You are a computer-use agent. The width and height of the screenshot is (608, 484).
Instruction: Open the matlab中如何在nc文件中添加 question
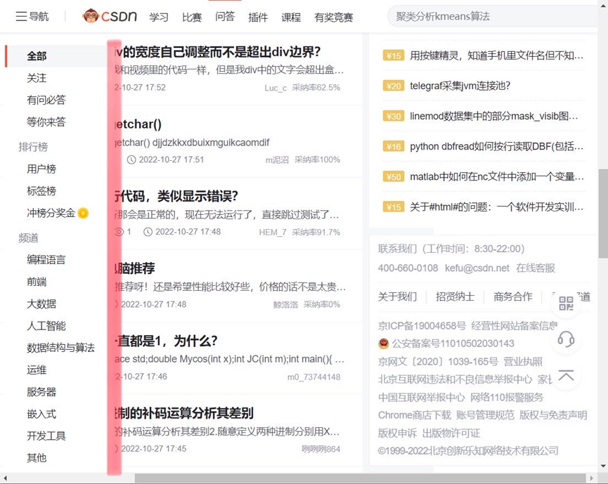click(497, 177)
